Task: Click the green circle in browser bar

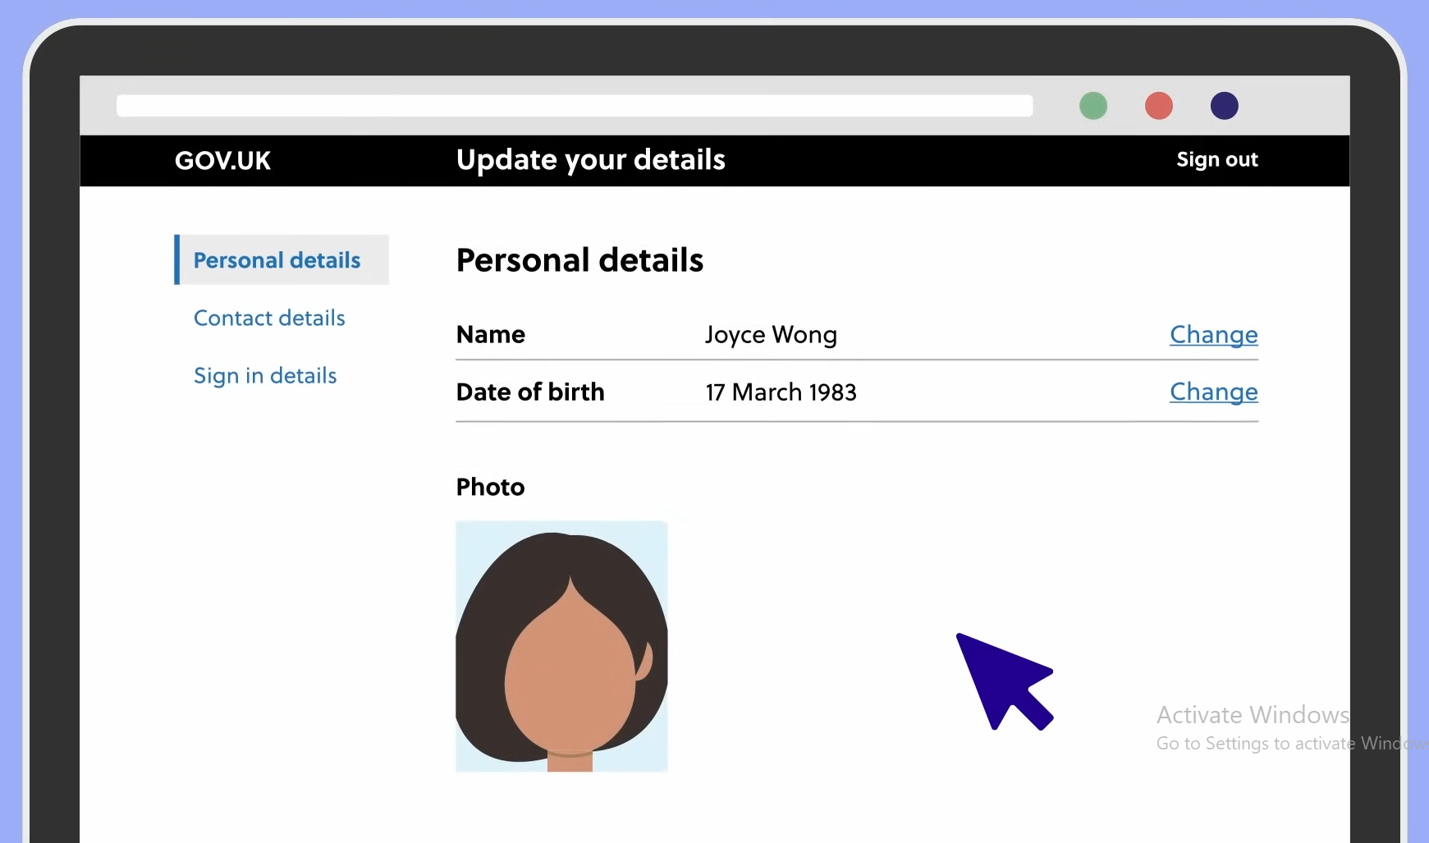Action: click(x=1092, y=106)
